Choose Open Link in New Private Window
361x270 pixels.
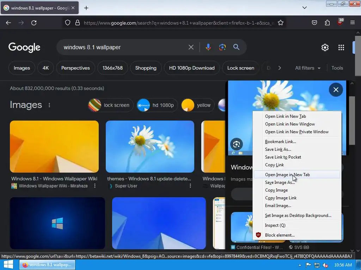pyautogui.click(x=297, y=132)
